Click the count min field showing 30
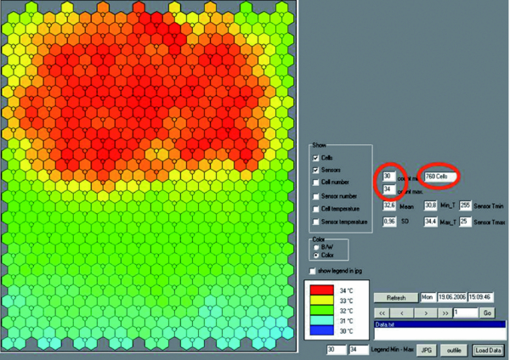Viewport: 510px width, 360px height. (388, 177)
